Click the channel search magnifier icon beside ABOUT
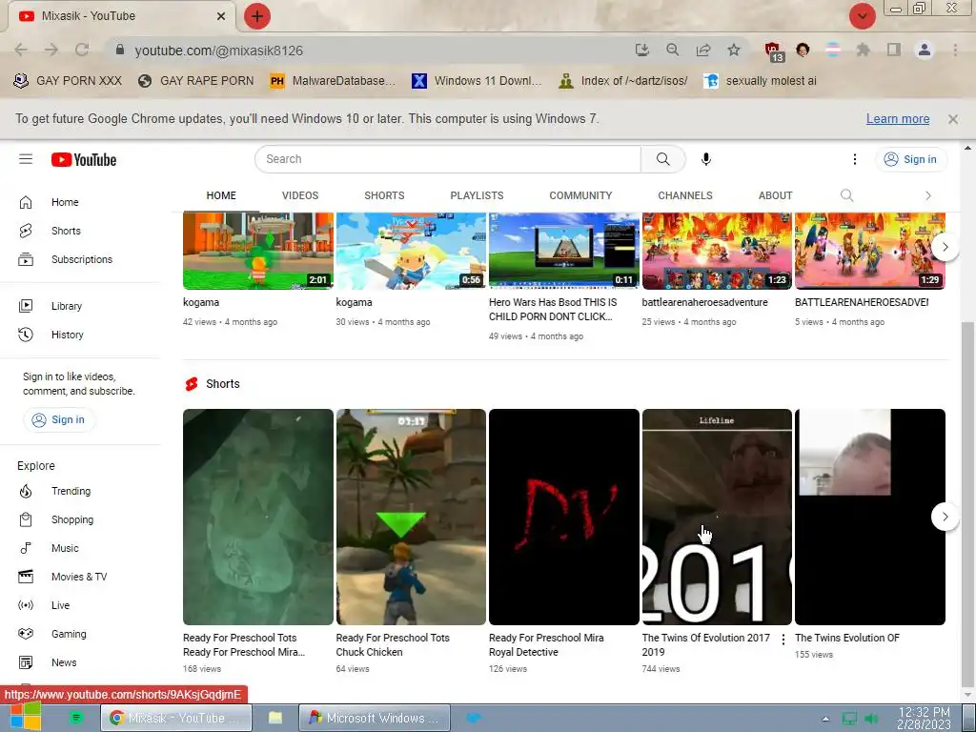976x732 pixels. 846,195
